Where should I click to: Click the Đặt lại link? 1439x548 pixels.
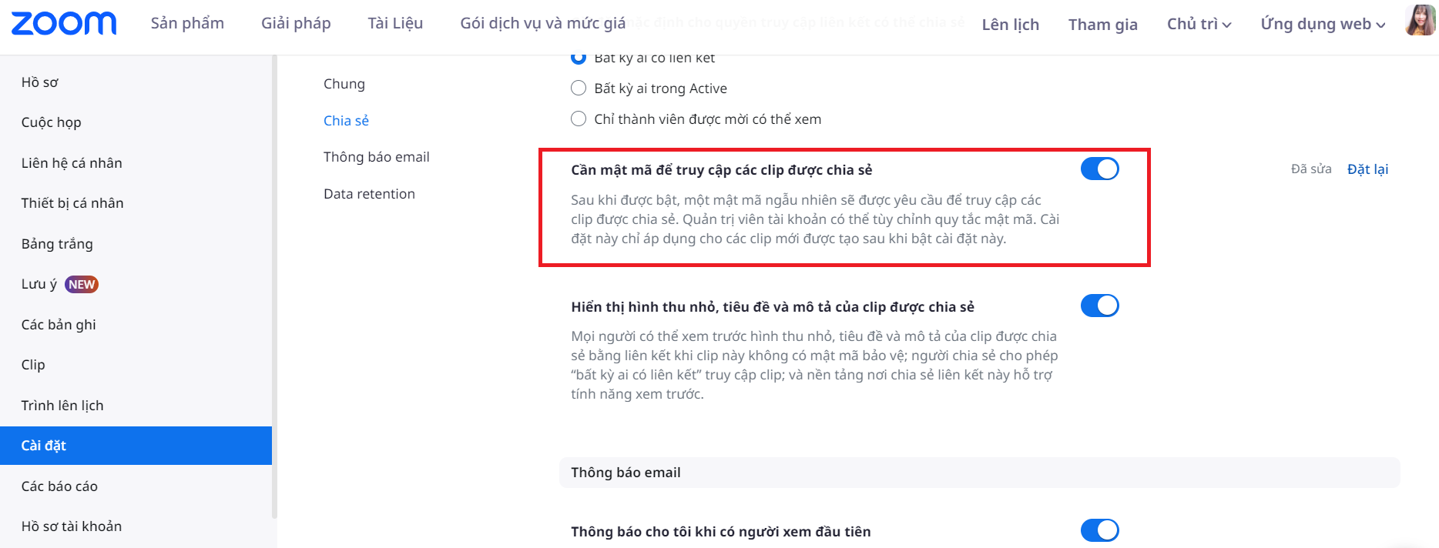pos(1367,169)
